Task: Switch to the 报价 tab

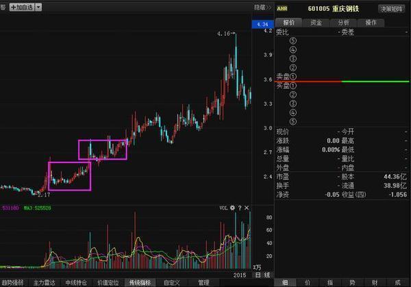Action: [288, 23]
